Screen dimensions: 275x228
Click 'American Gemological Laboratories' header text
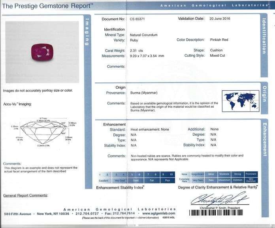coord(214,5)
